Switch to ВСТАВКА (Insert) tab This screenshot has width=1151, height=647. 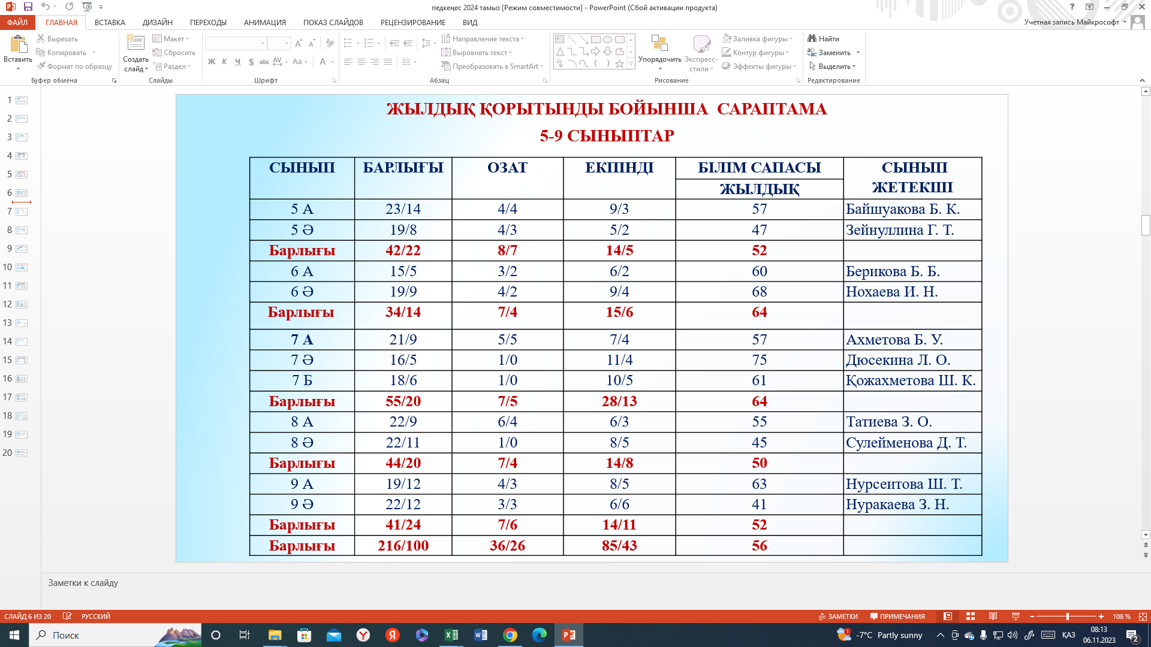(110, 22)
